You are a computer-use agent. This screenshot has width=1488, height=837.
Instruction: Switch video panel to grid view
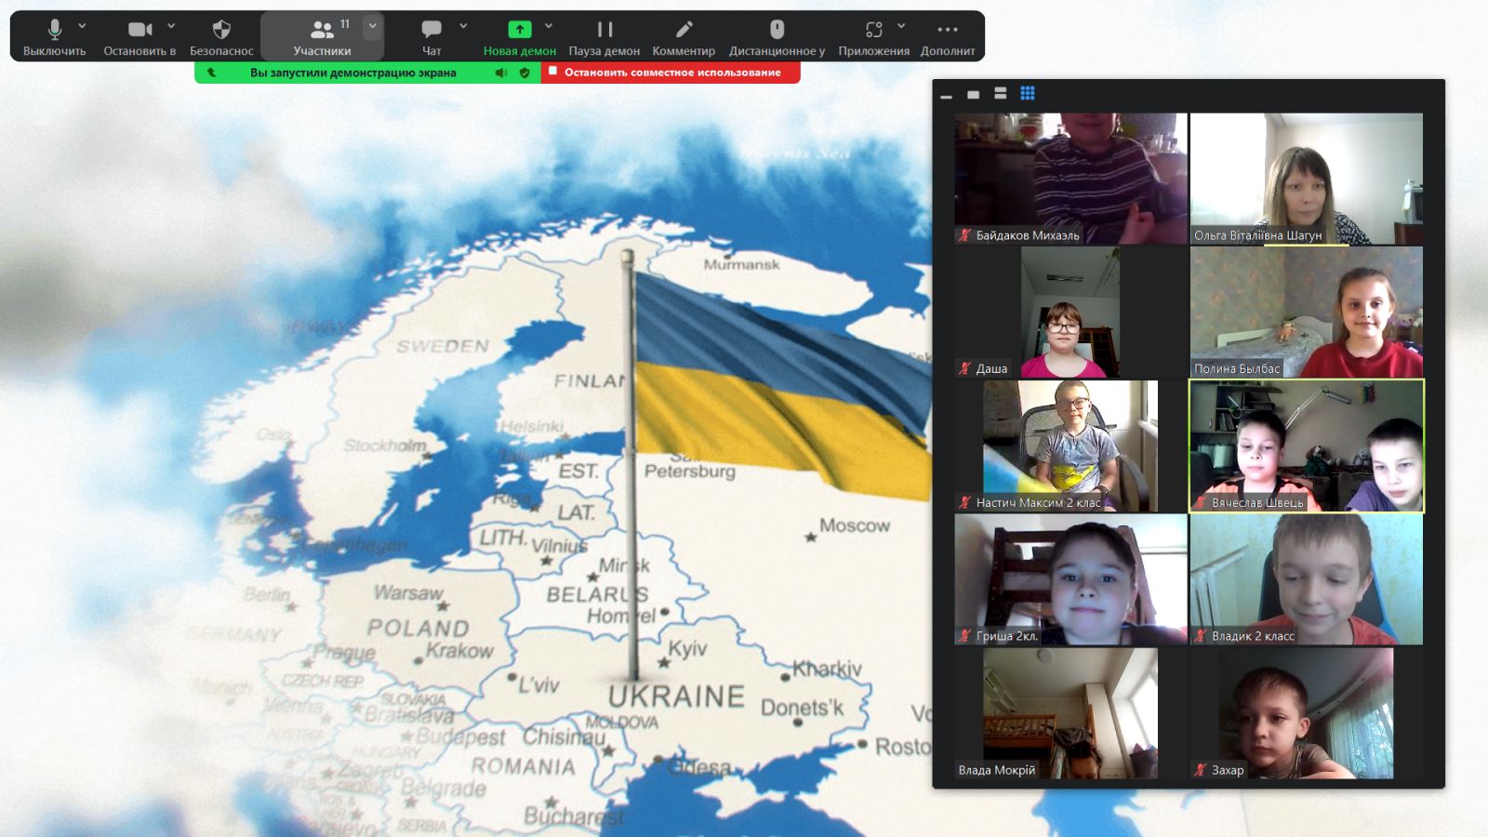pyautogui.click(x=1028, y=93)
